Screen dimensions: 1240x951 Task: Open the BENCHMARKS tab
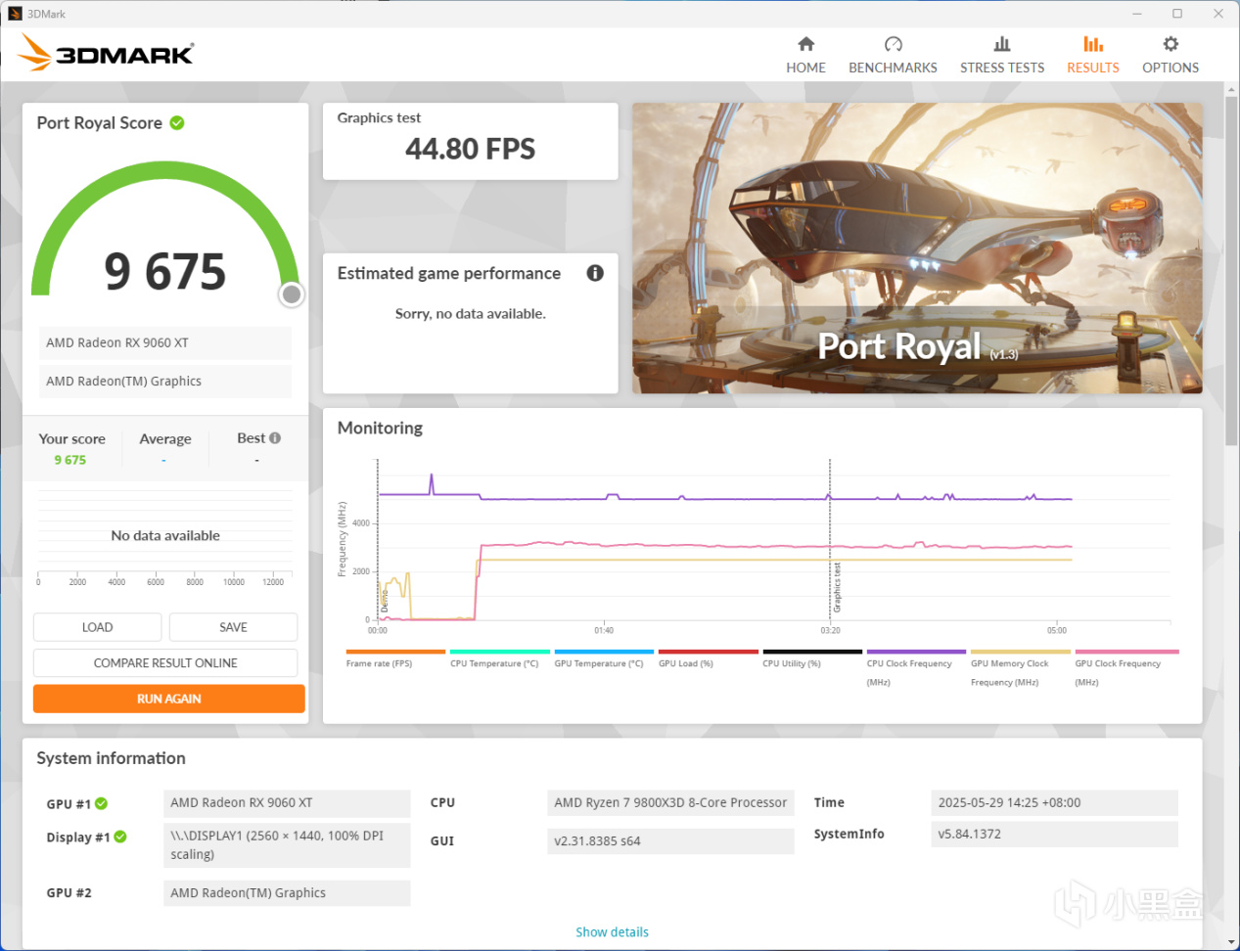(893, 56)
